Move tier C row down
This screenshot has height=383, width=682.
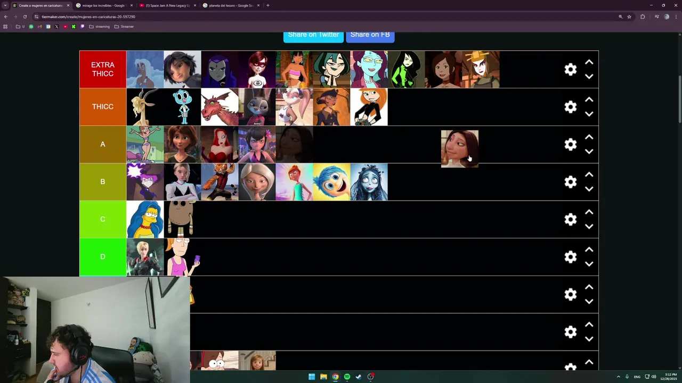tap(589, 227)
